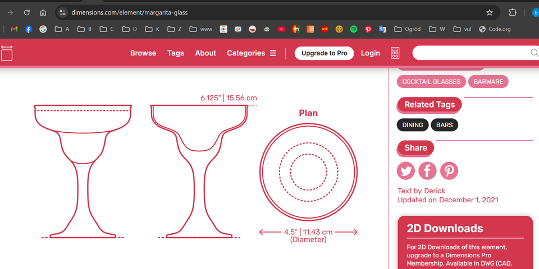Share on Pinterest icon
This screenshot has height=269, width=539.
tap(449, 171)
